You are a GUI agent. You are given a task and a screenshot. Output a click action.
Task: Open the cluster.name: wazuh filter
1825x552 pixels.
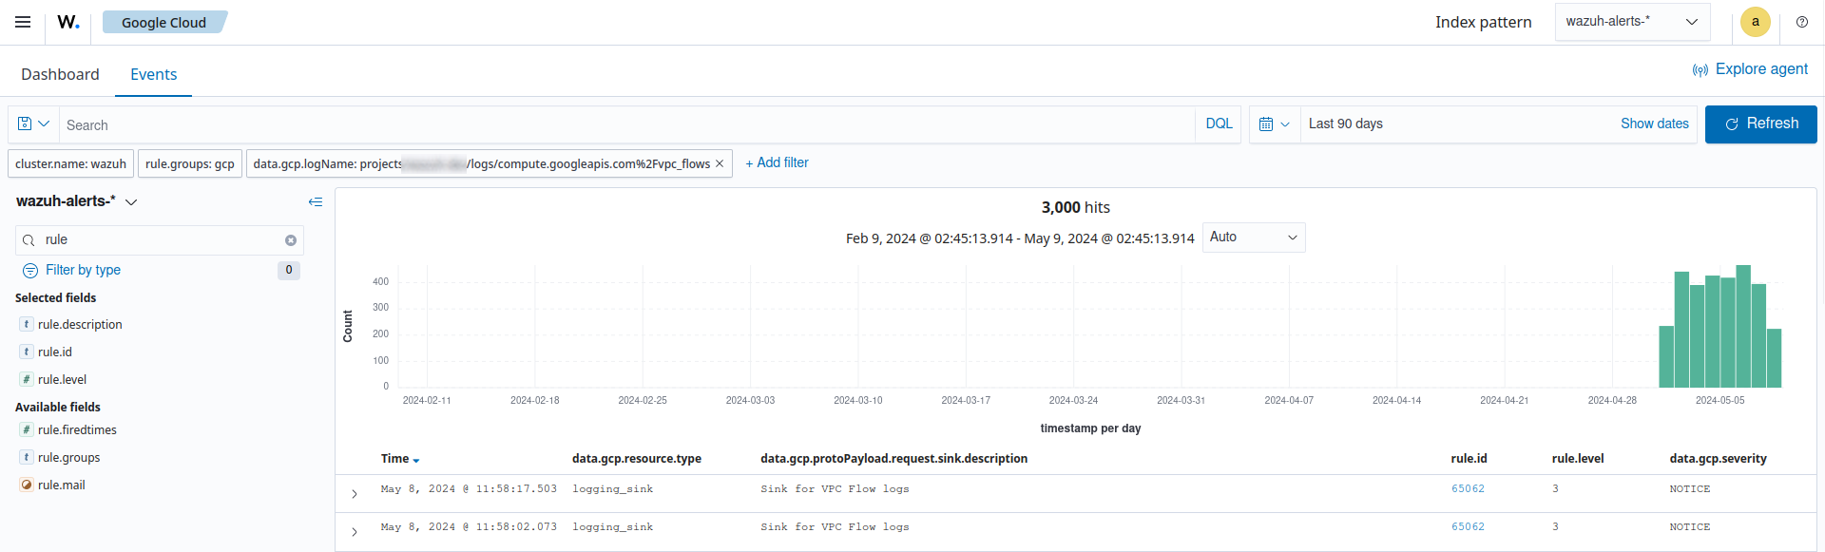click(x=70, y=163)
